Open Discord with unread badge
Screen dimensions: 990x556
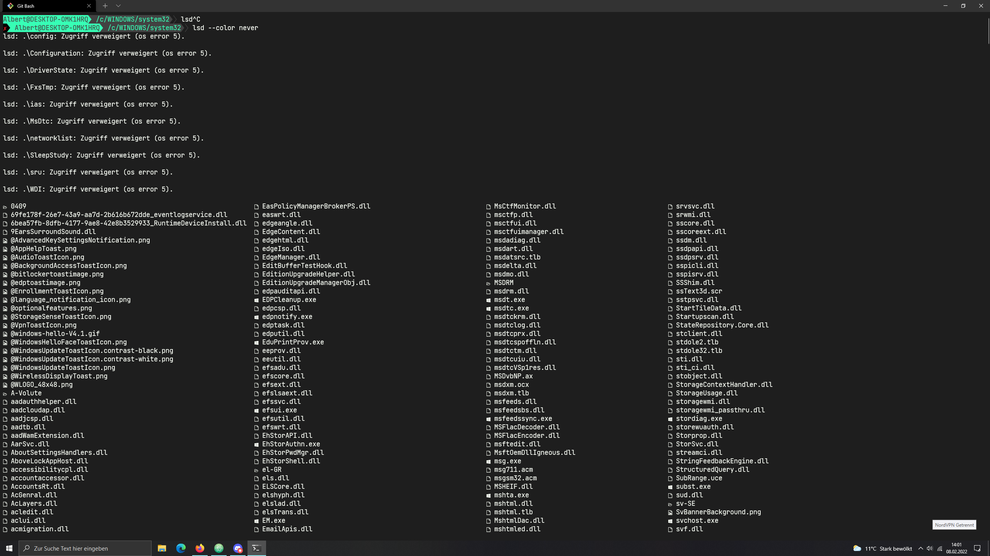(237, 548)
